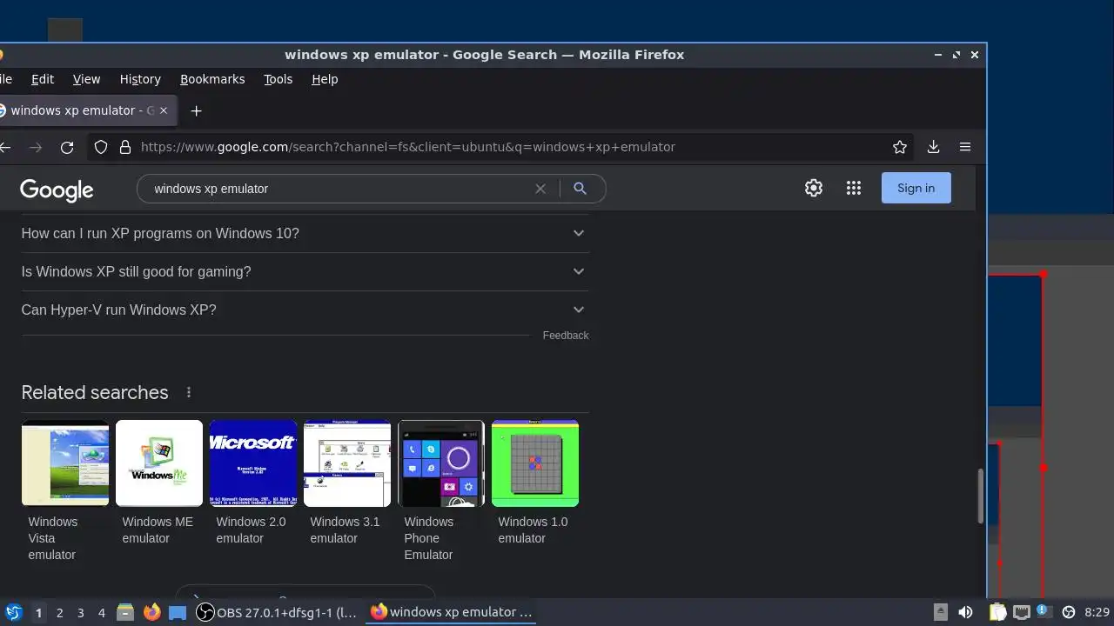
Task: Switch to the OBS 27.0.1 taskbar window
Action: tap(278, 612)
